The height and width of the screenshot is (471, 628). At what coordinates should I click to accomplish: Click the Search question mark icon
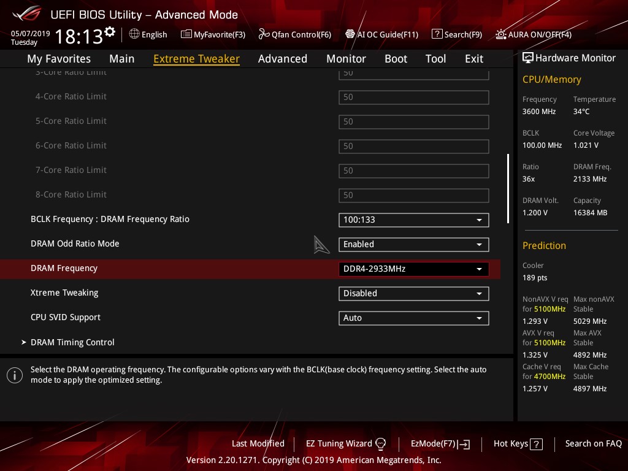tap(437, 34)
